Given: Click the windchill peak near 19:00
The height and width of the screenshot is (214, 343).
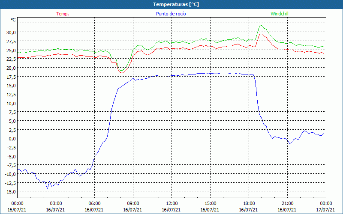Looking at the screenshot, I should pyautogui.click(x=261, y=26).
